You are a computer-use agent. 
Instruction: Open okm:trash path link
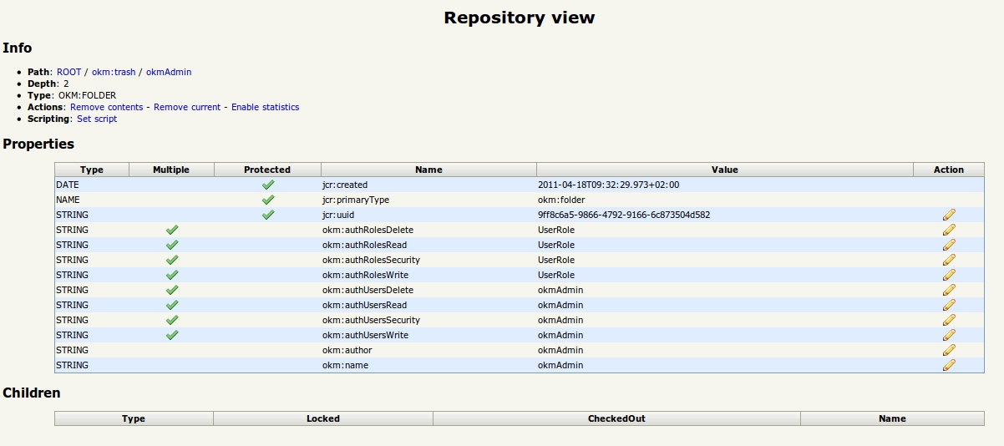114,72
